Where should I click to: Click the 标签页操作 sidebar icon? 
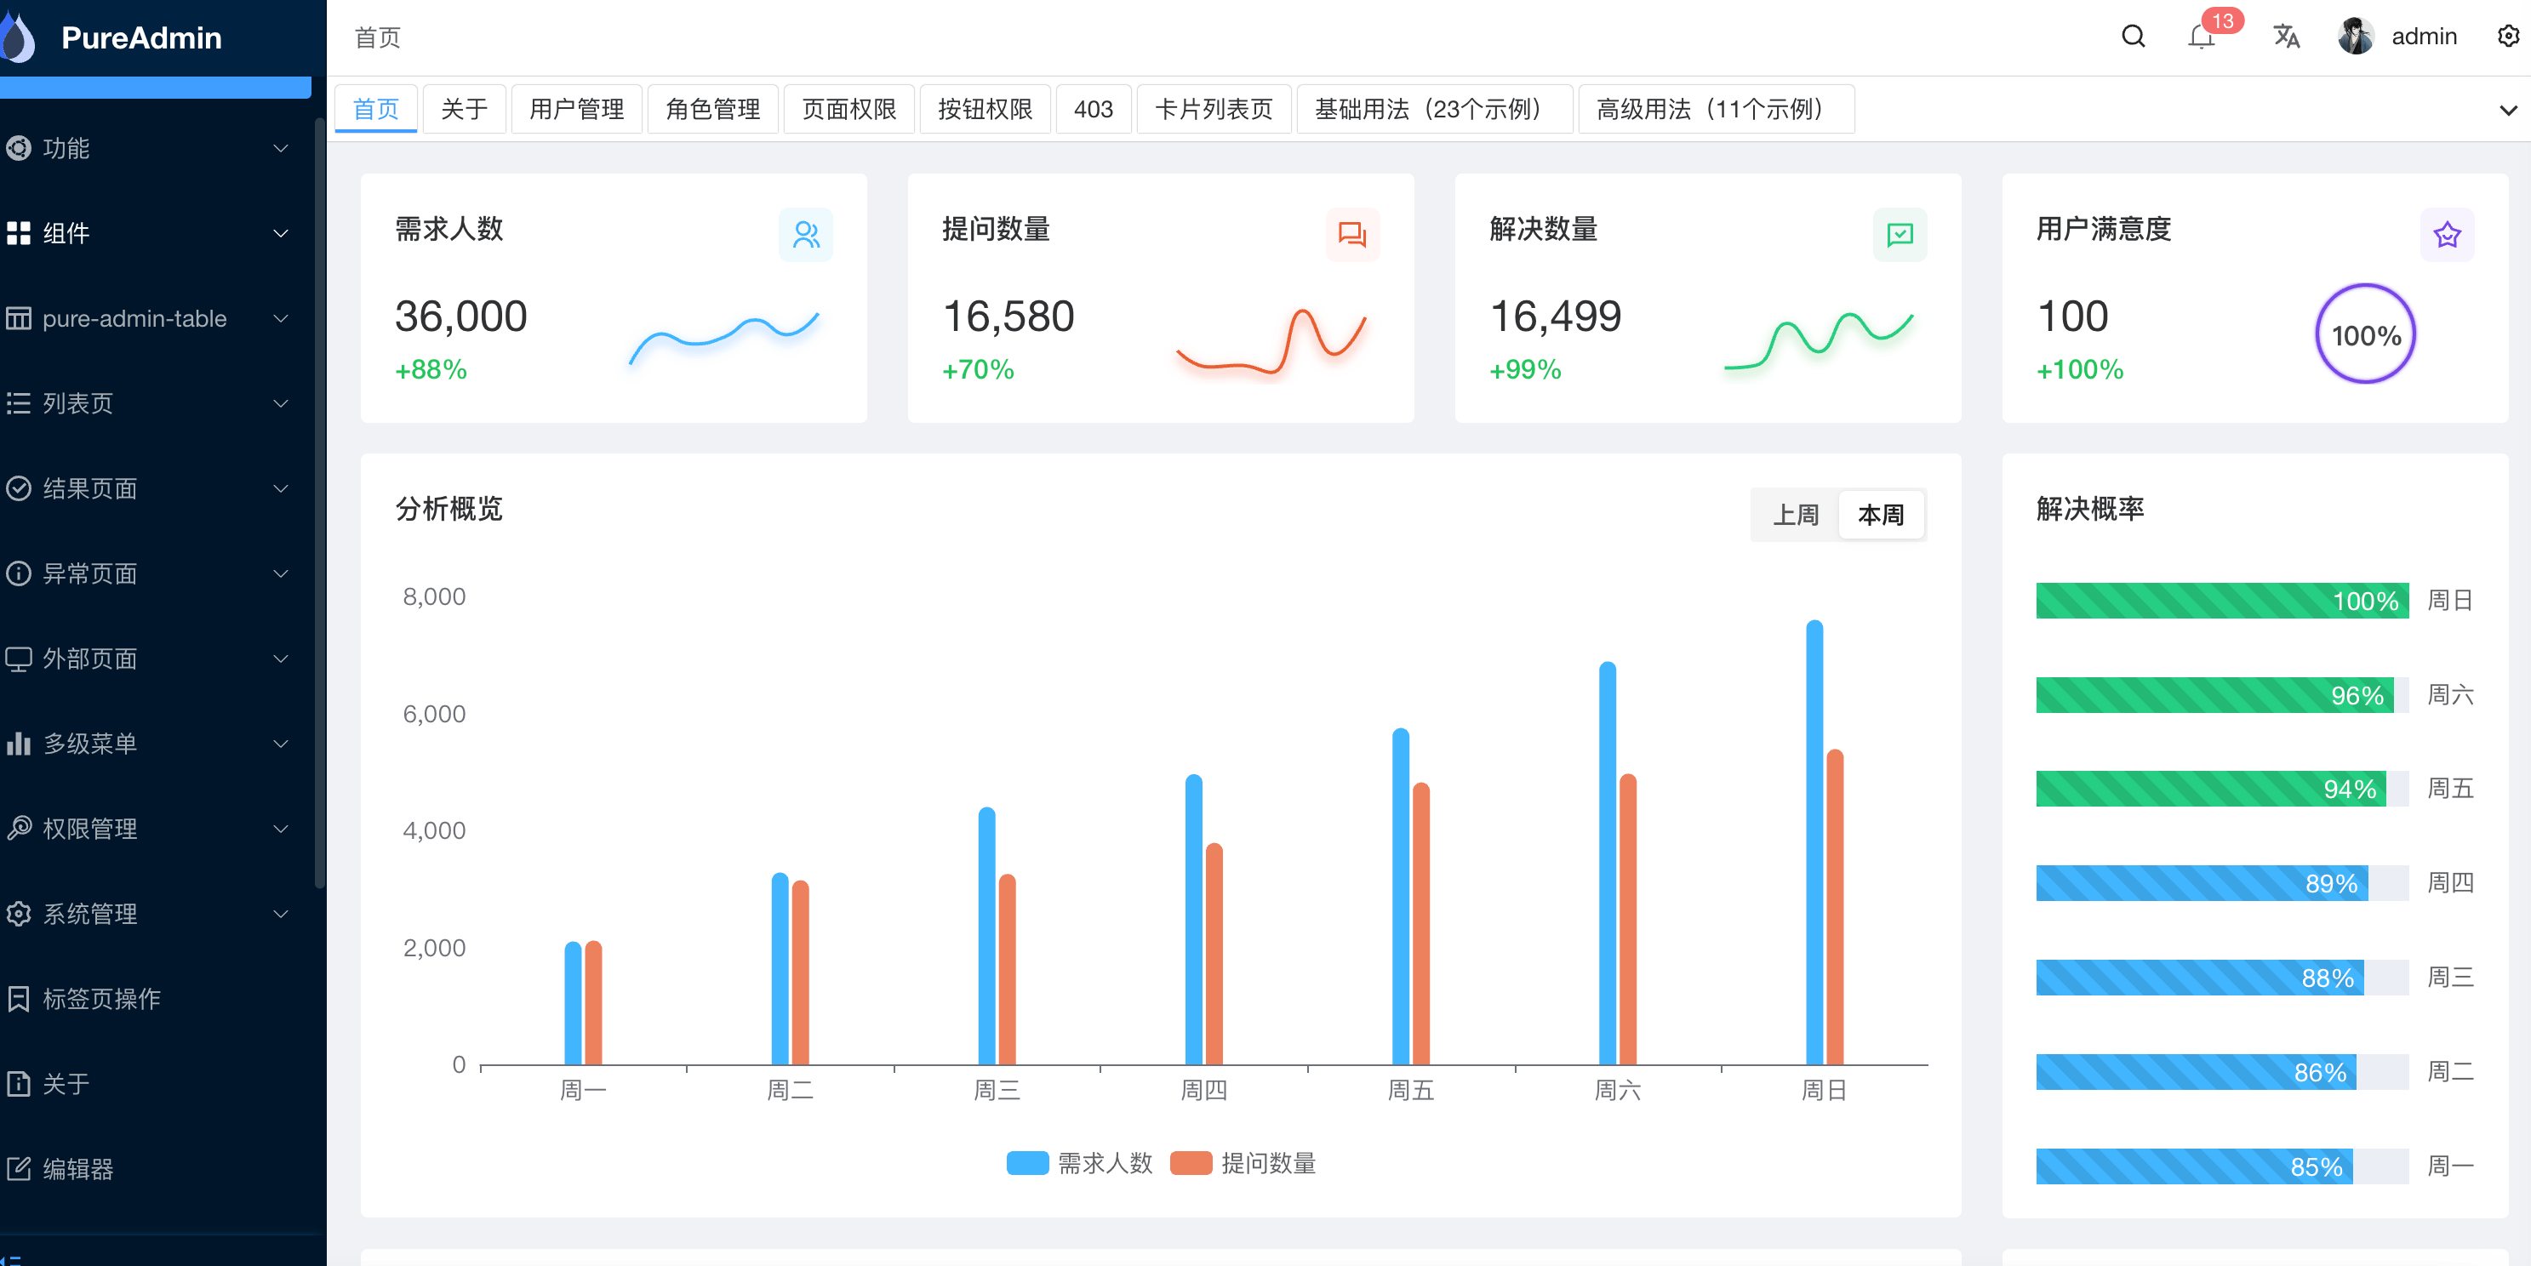20,999
